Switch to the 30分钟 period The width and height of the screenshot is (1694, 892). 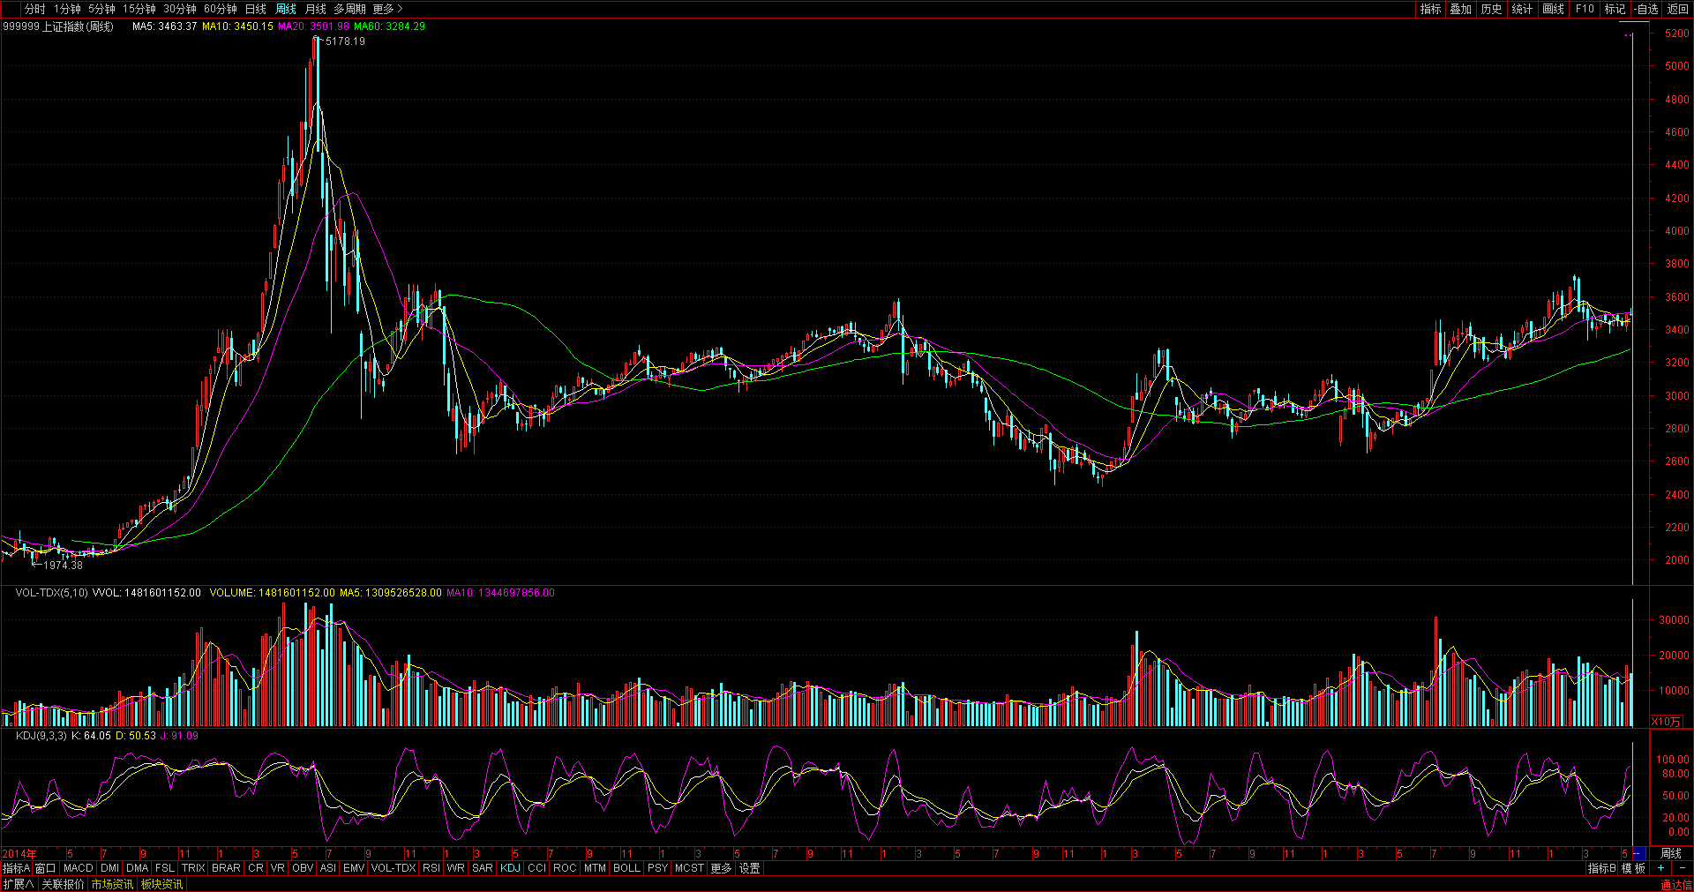(180, 9)
